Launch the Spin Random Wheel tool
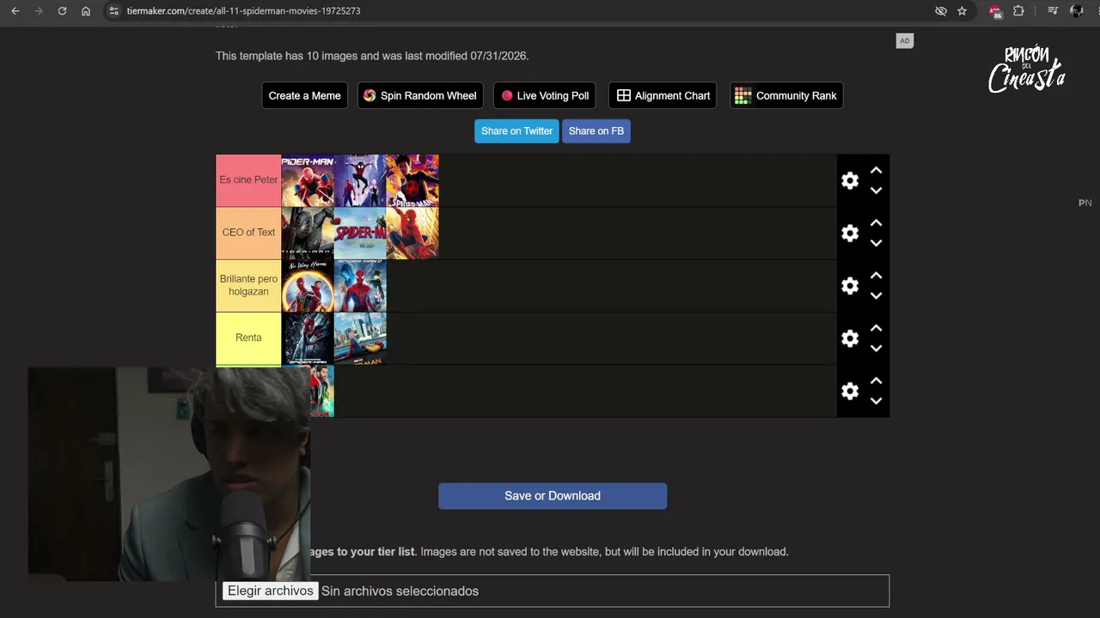Viewport: 1100px width, 618px height. click(x=420, y=95)
